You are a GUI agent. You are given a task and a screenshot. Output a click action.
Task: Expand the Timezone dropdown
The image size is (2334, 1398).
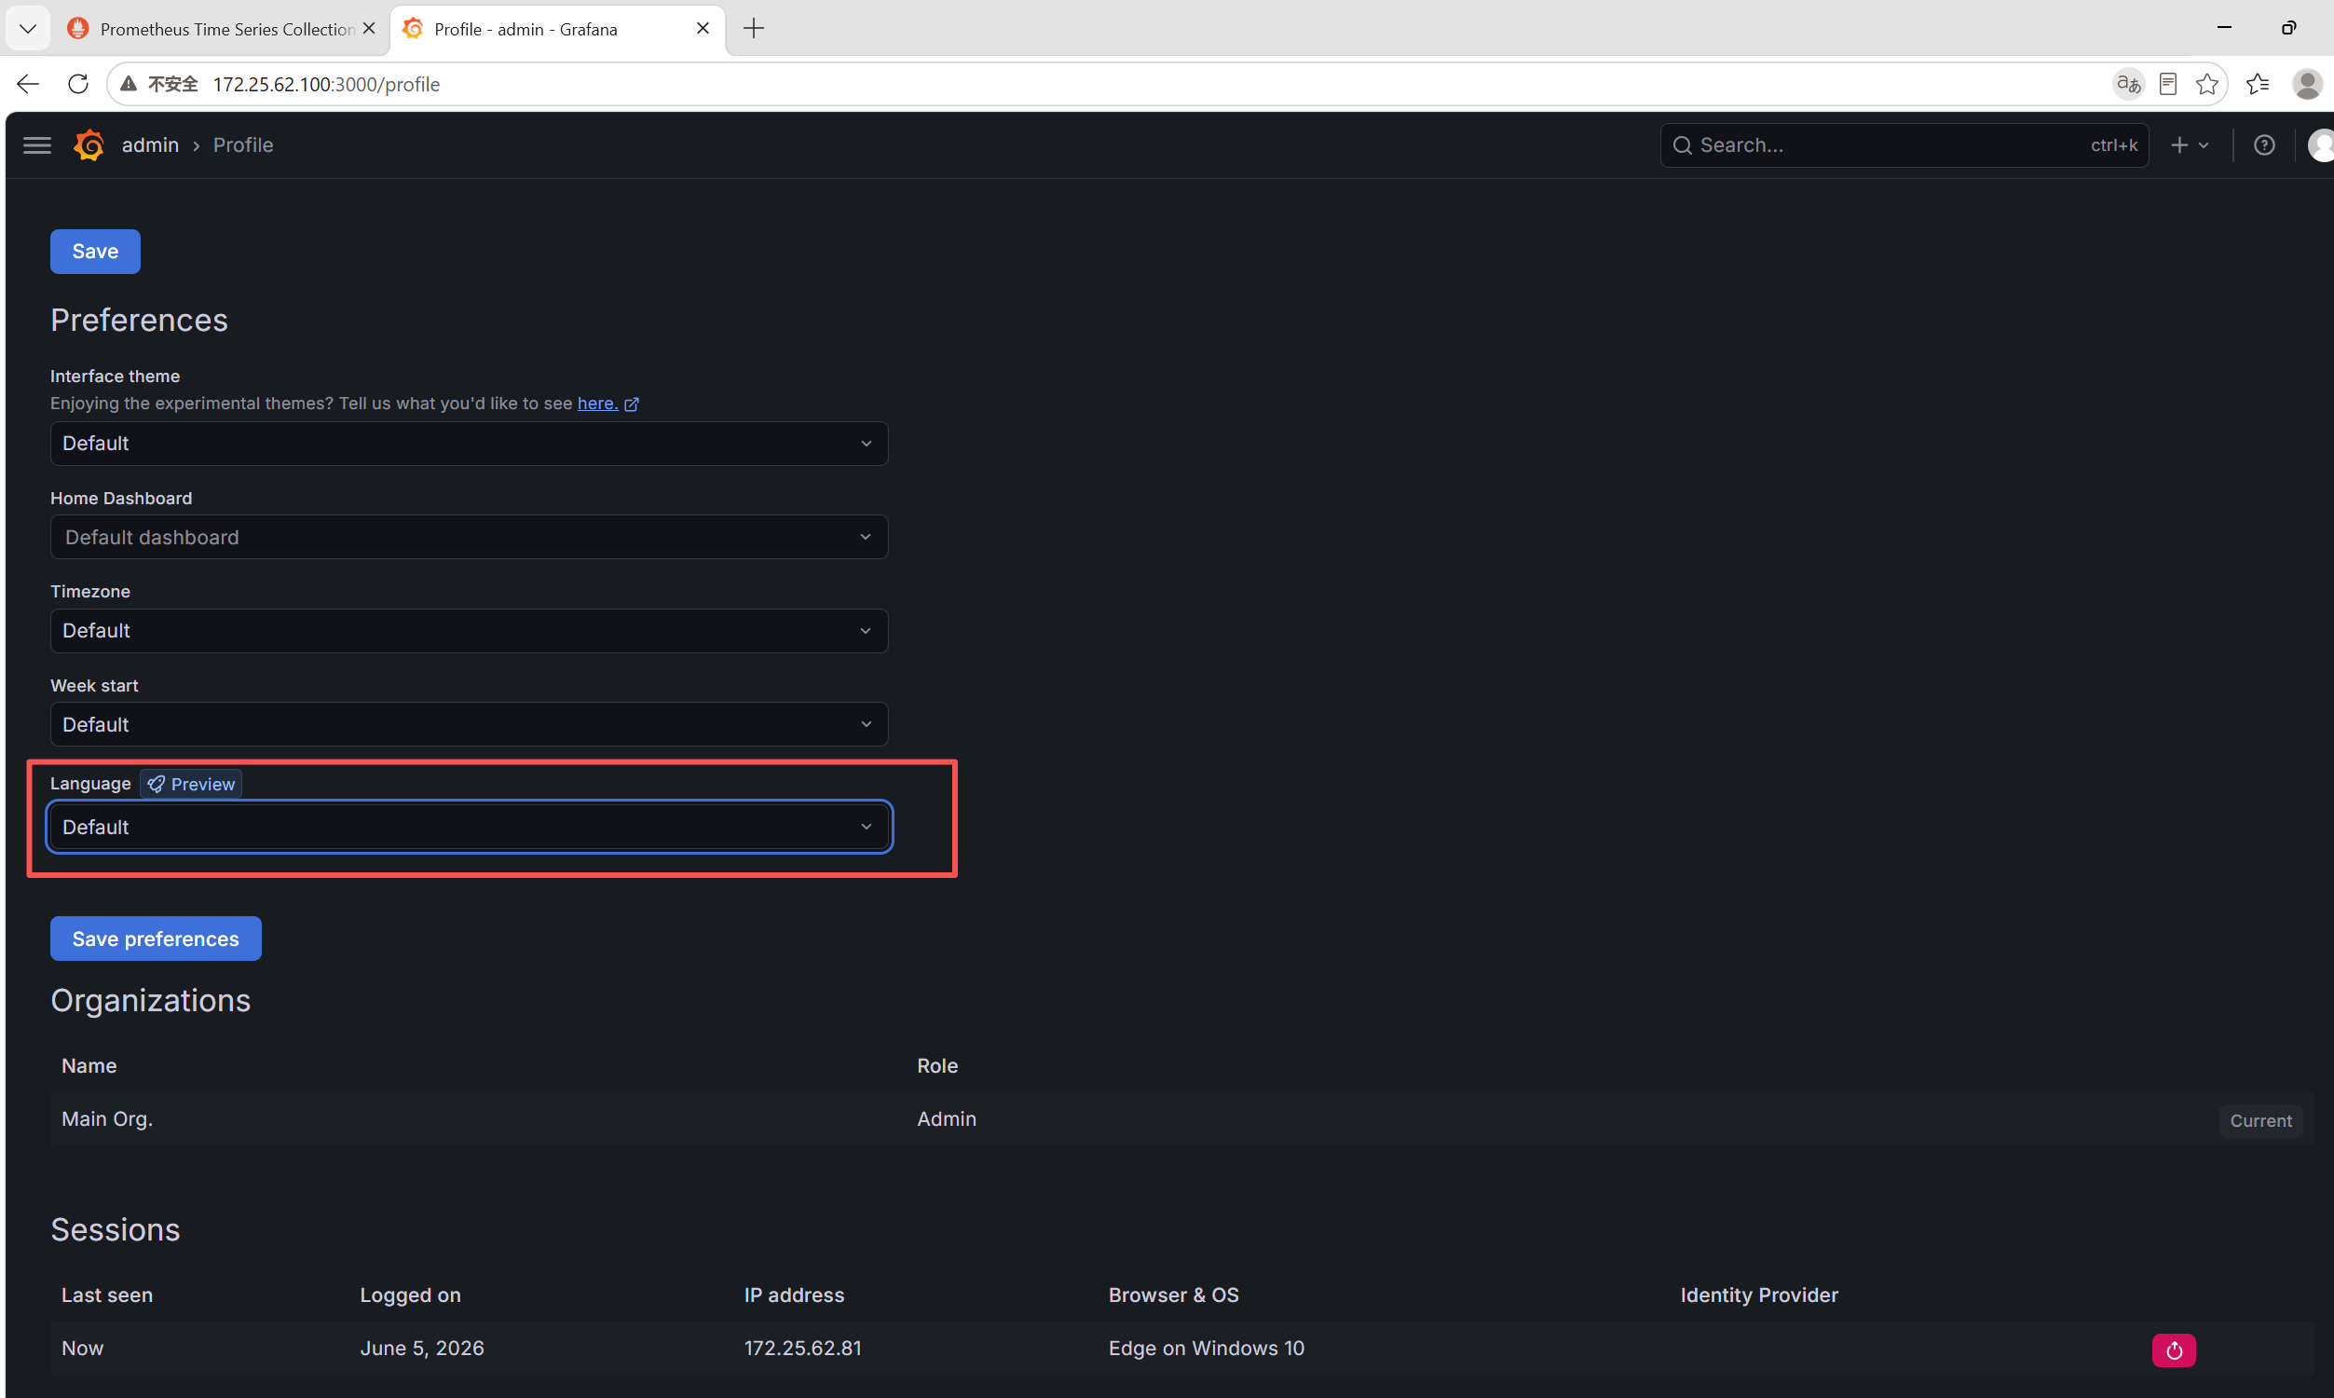[469, 631]
